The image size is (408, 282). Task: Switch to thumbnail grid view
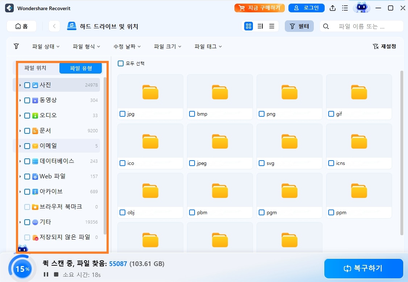249,26
